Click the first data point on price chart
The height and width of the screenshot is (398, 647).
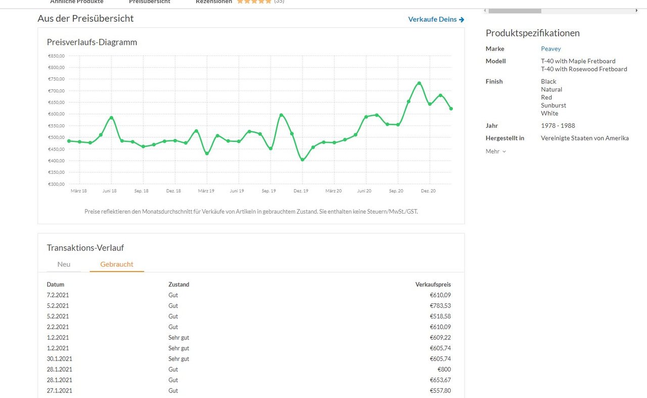(x=69, y=141)
